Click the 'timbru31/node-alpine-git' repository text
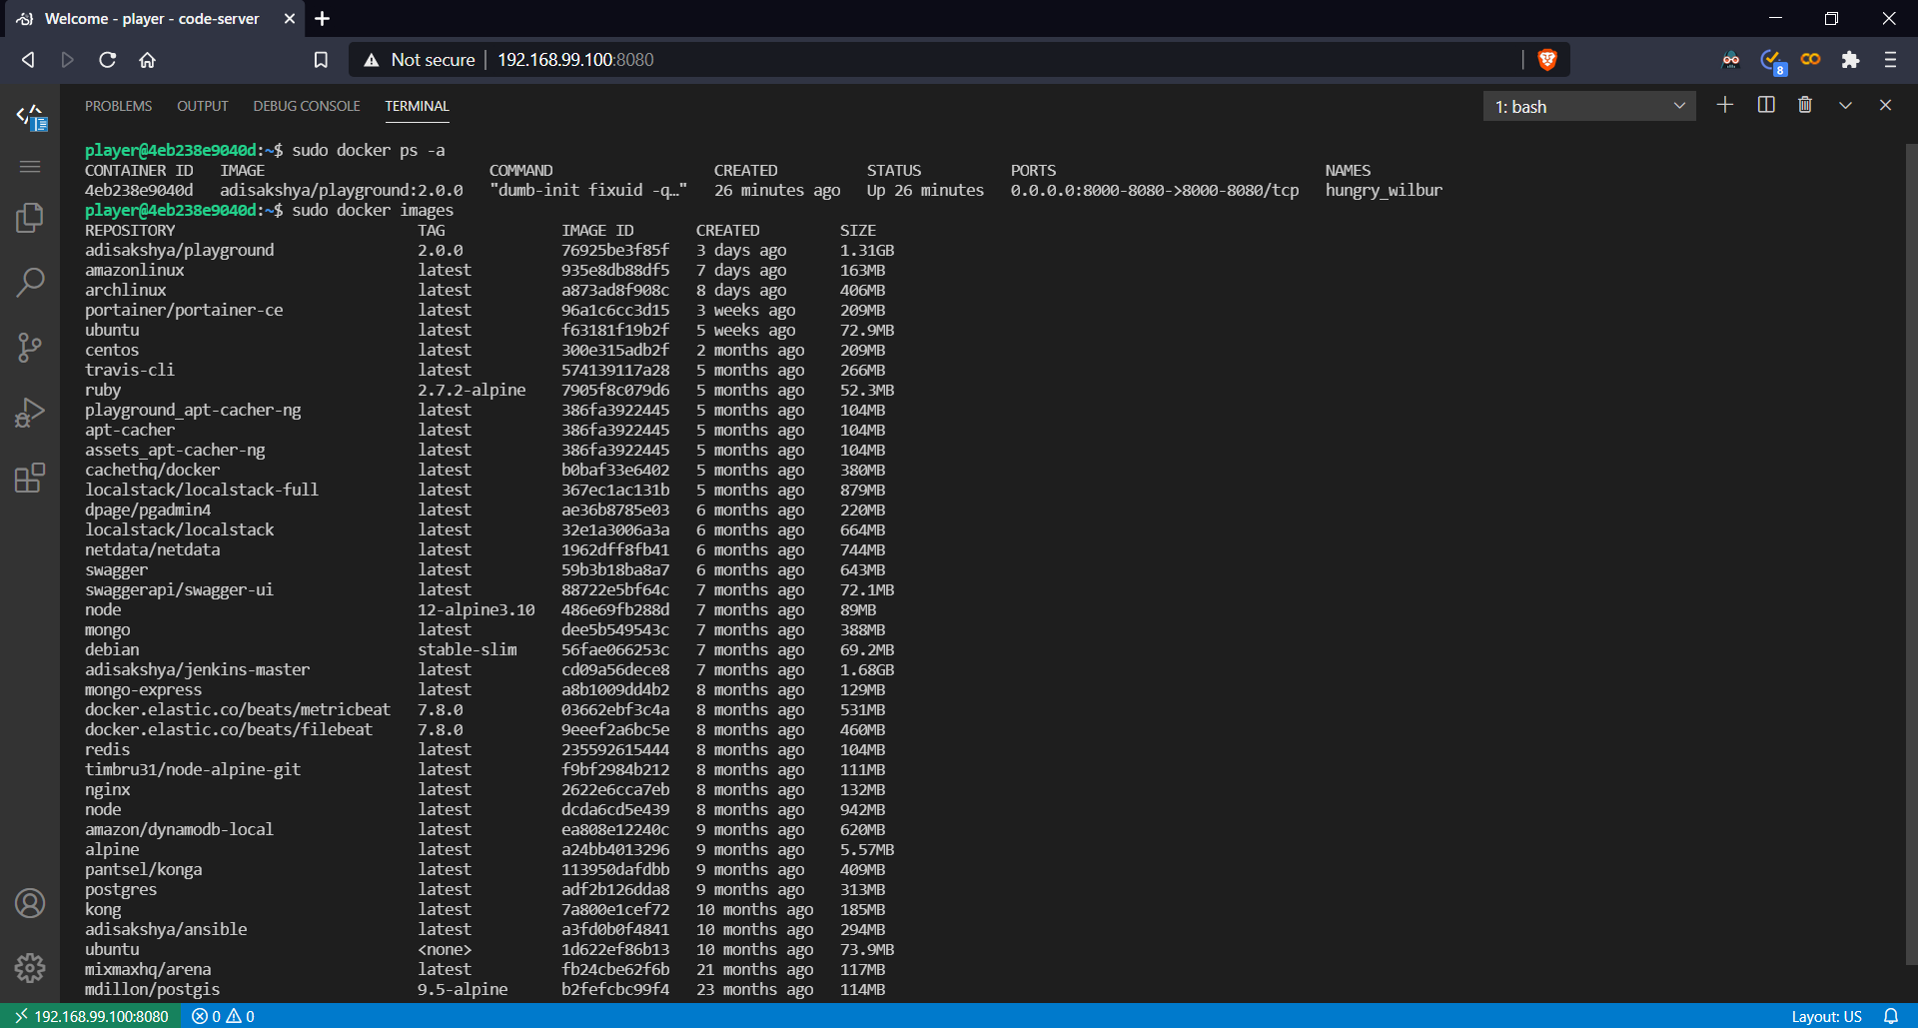Screen dimensions: 1918x1028 click(x=193, y=769)
